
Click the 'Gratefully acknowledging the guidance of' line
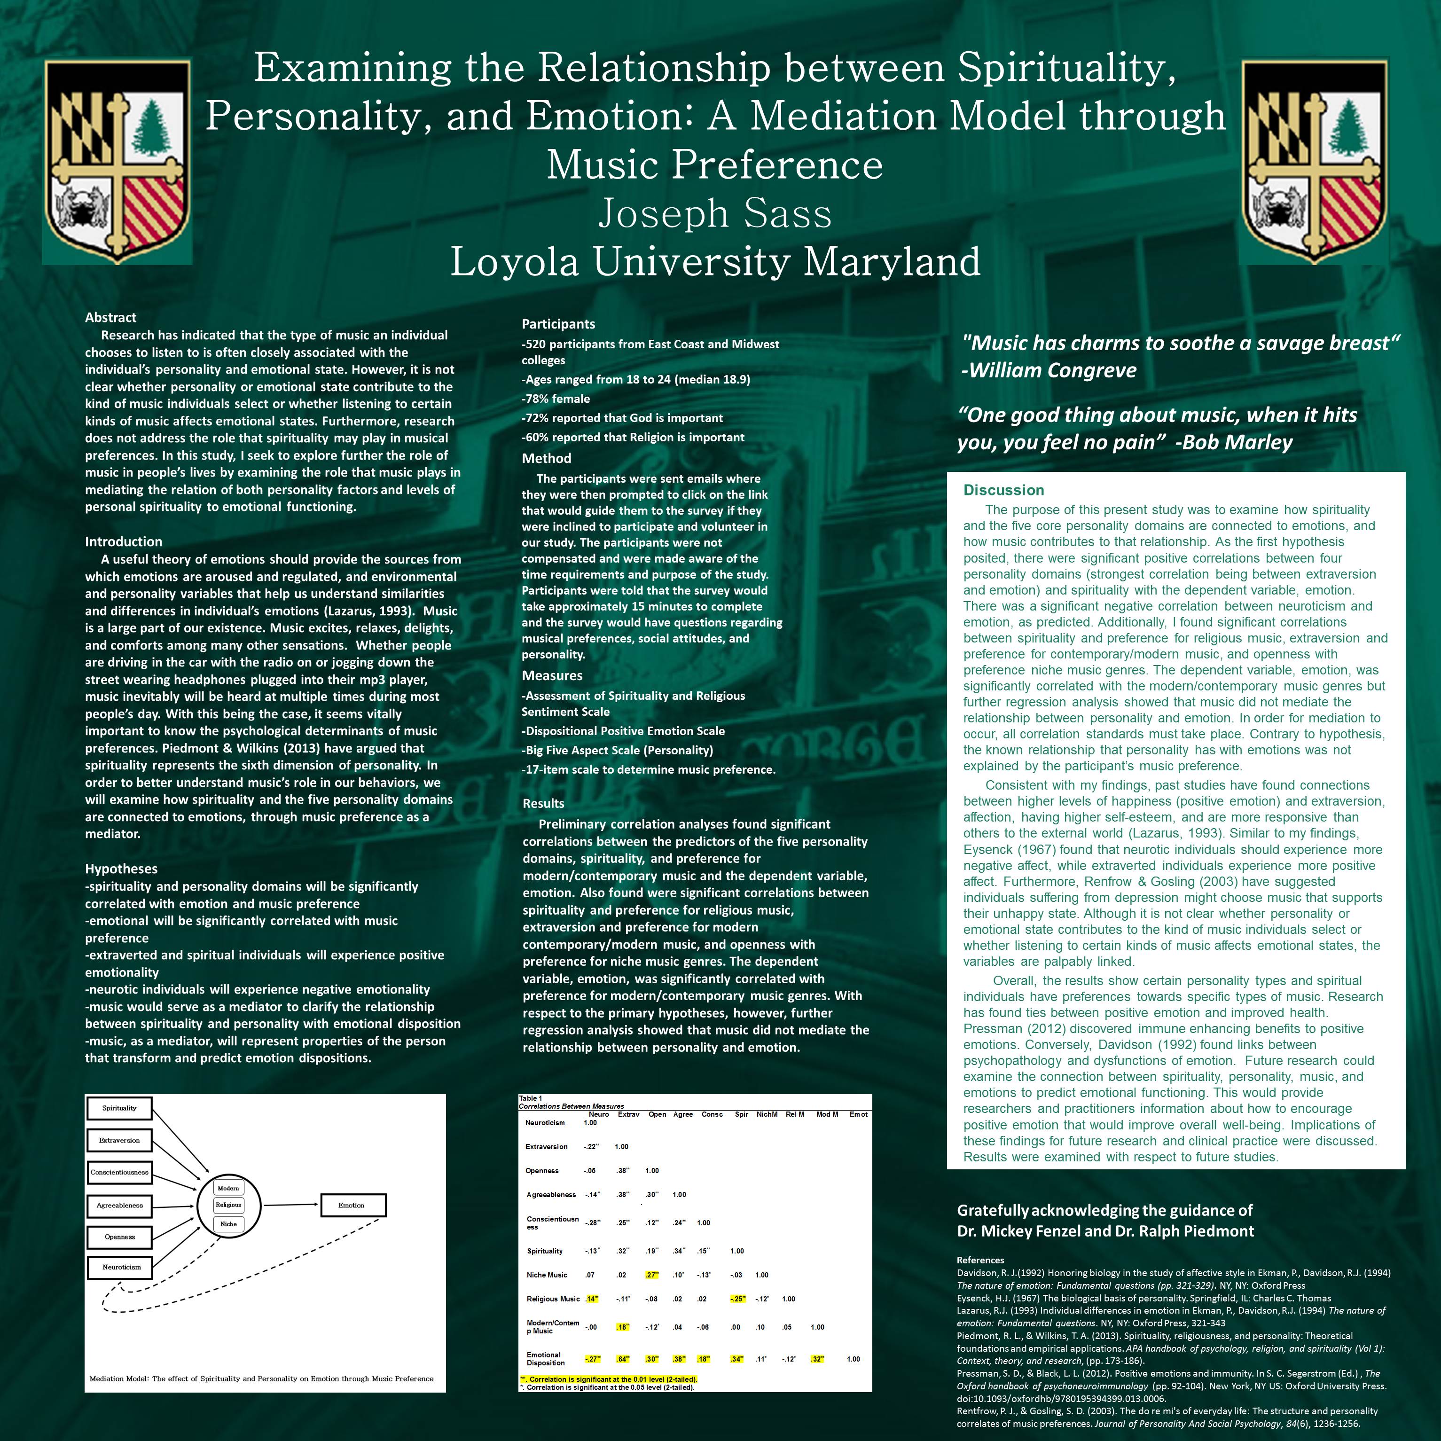point(1104,1210)
